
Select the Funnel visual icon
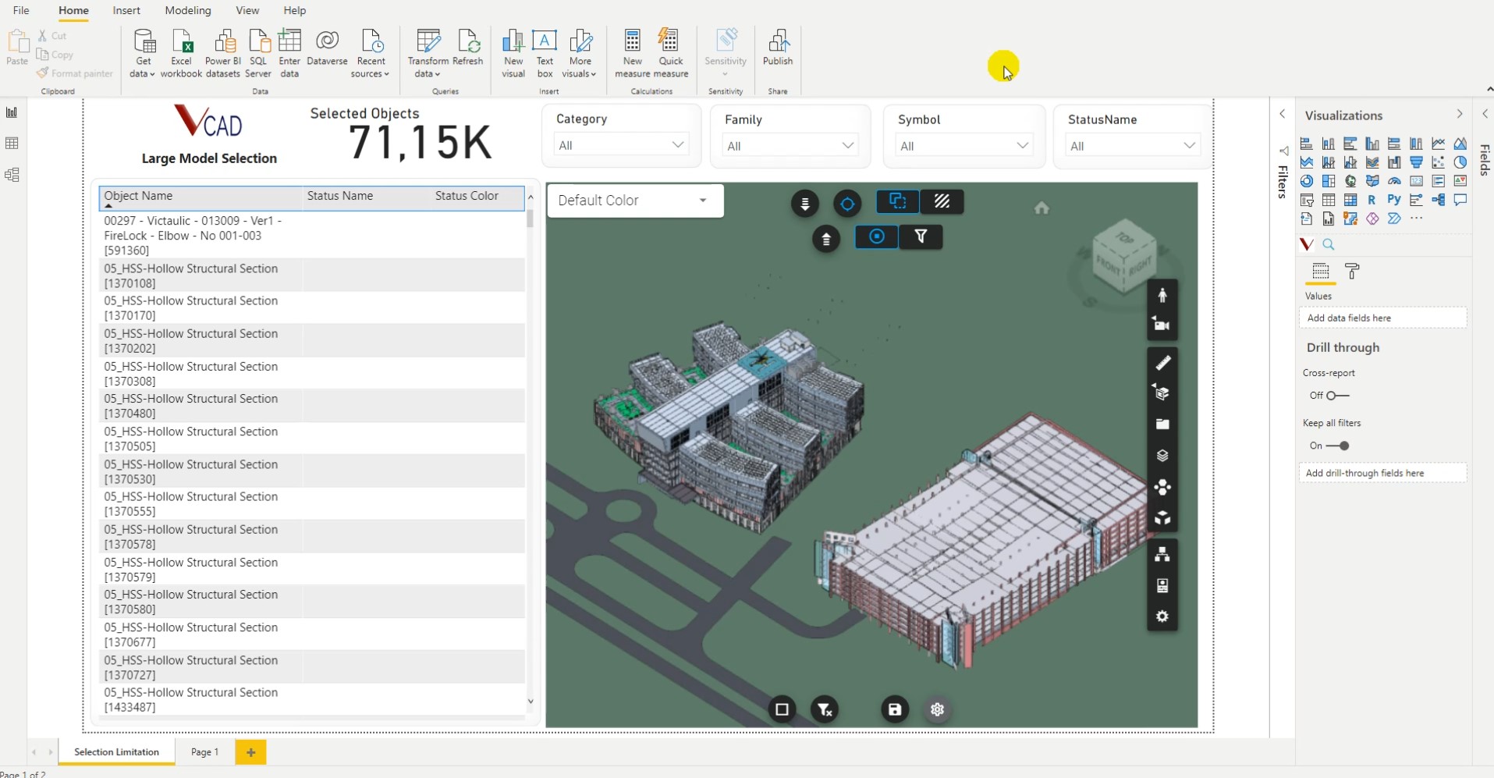1416,162
